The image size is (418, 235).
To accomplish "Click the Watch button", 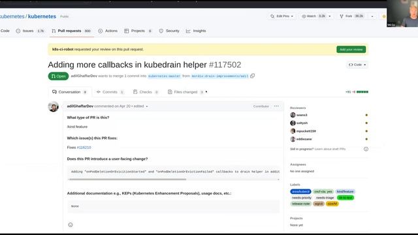I will [313, 16].
